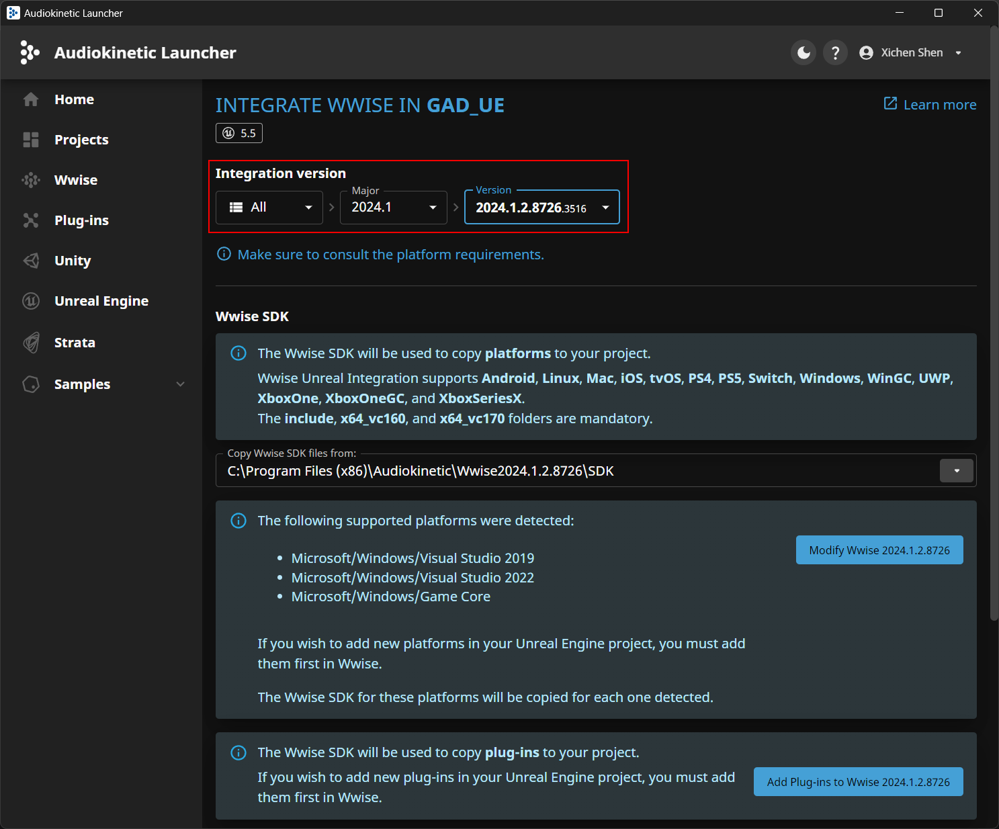Open the Version 2024.1.2.8726 dropdown
999x829 pixels.
click(542, 208)
